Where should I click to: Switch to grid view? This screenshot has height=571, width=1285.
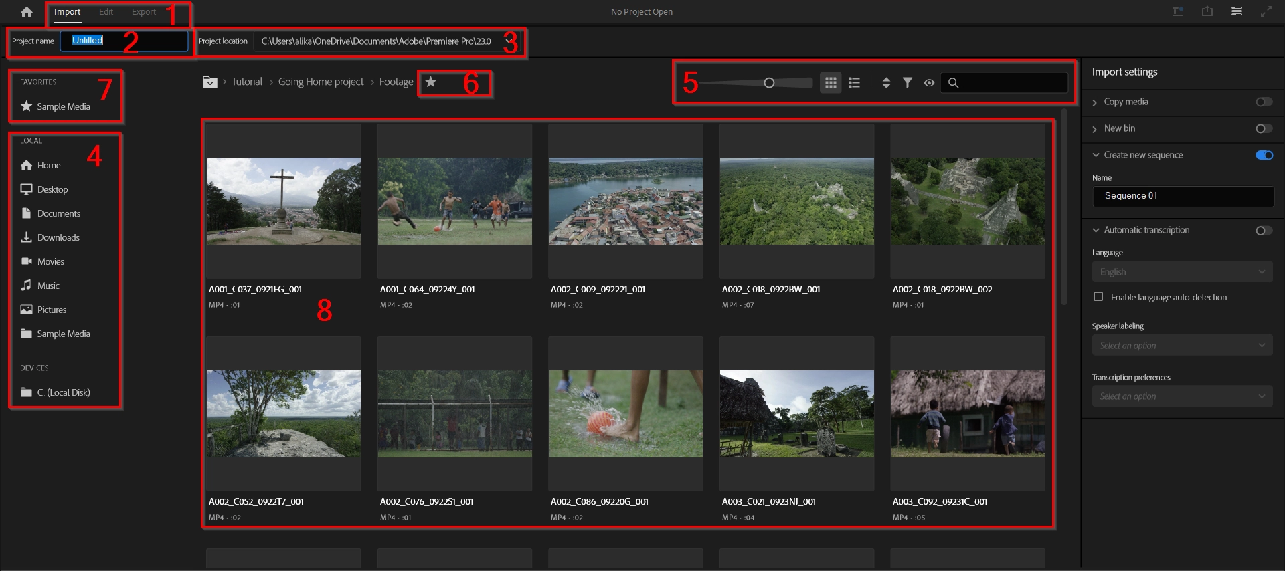point(831,82)
